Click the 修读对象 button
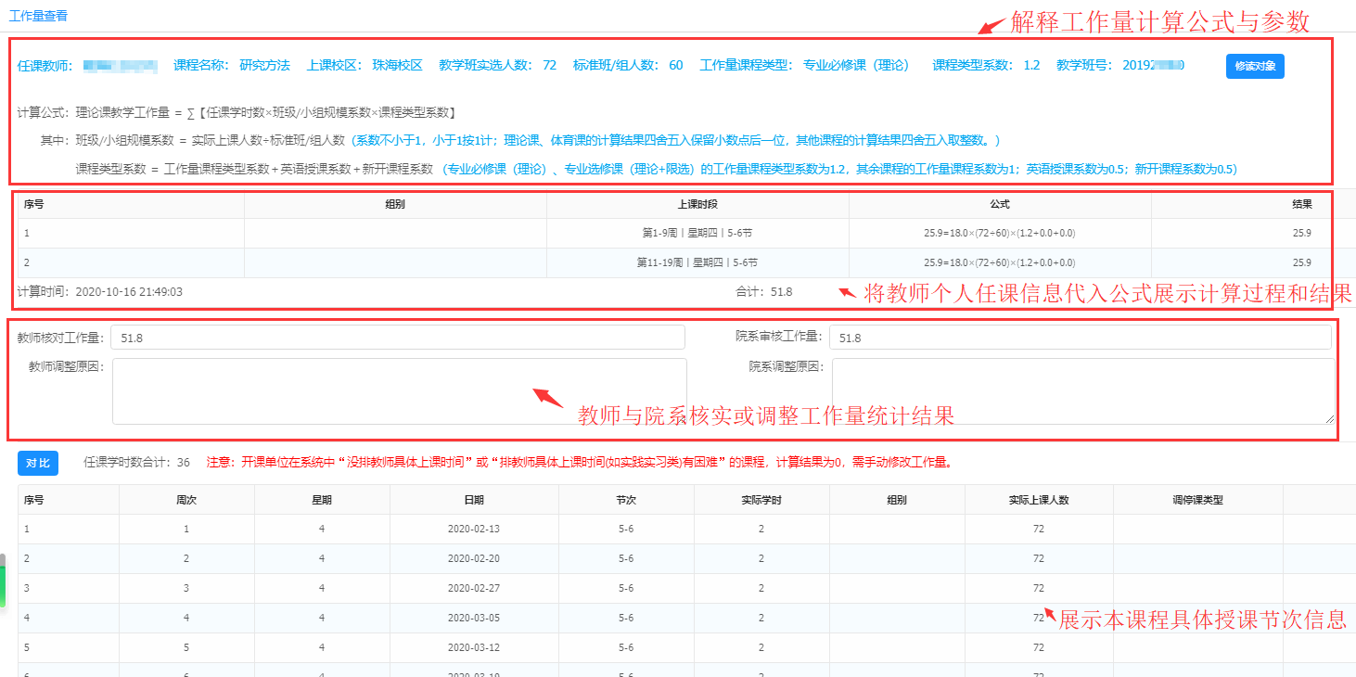 [x=1254, y=66]
